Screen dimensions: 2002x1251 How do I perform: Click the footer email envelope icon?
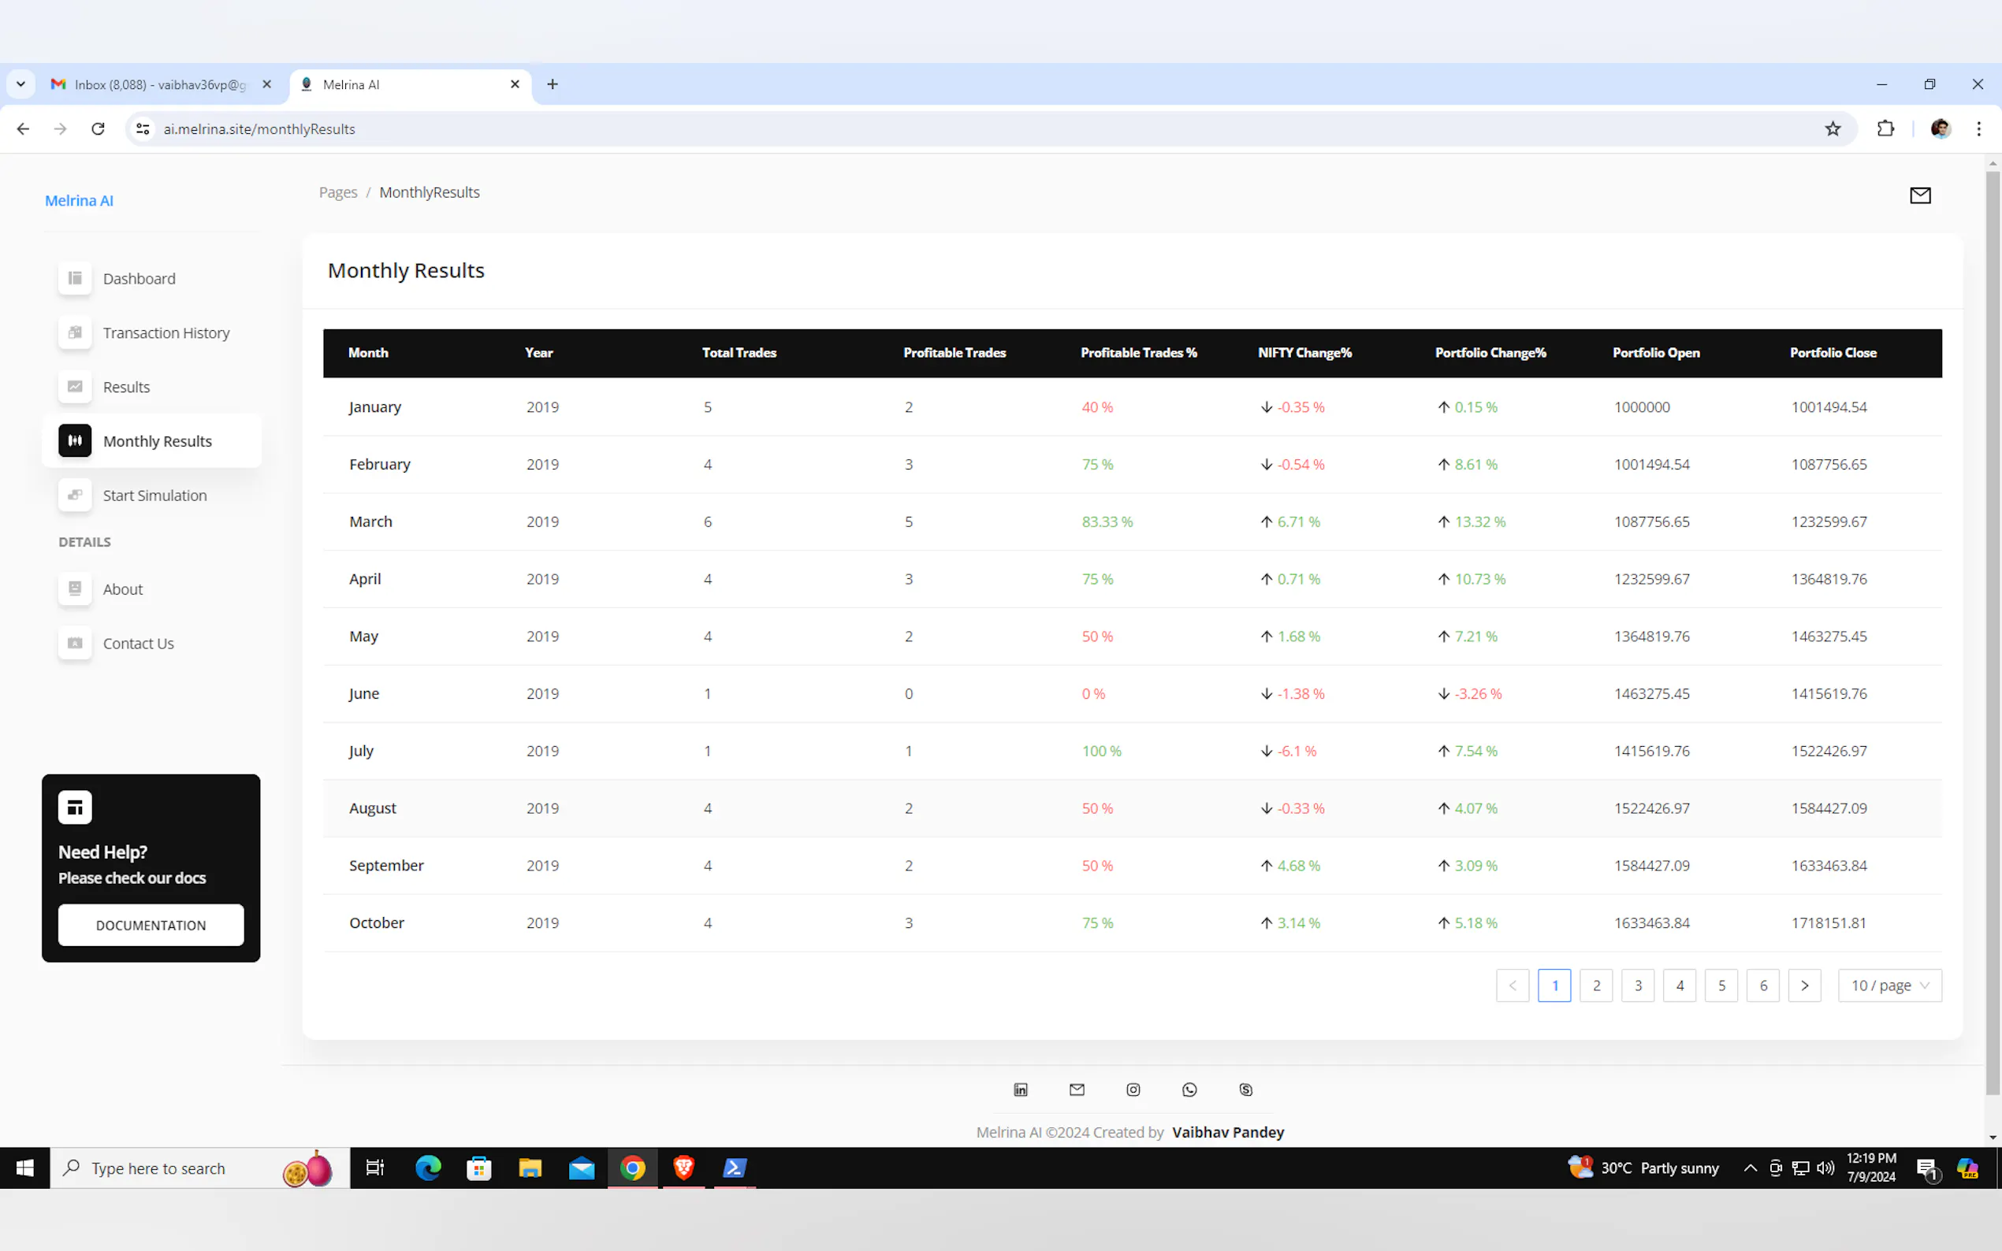click(x=1077, y=1090)
